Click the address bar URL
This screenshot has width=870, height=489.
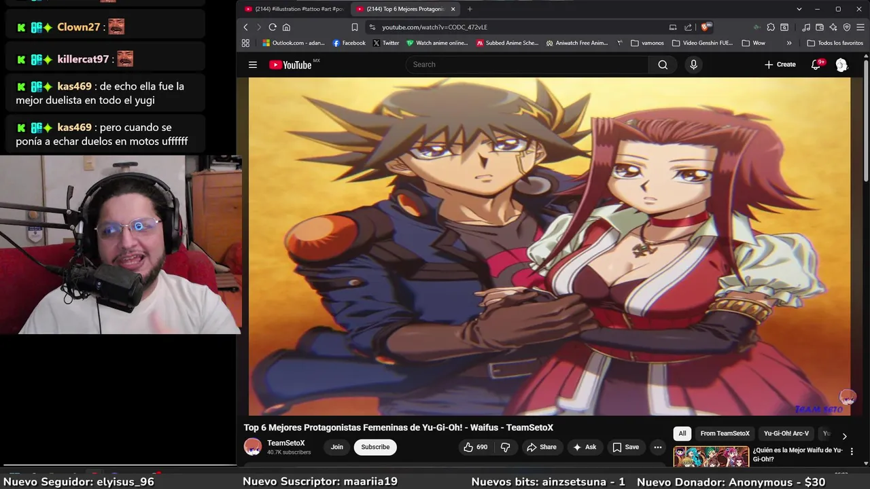435,27
